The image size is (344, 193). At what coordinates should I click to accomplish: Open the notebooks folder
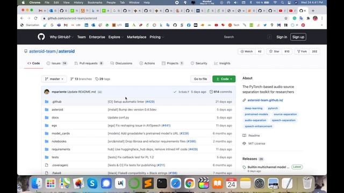59,142
